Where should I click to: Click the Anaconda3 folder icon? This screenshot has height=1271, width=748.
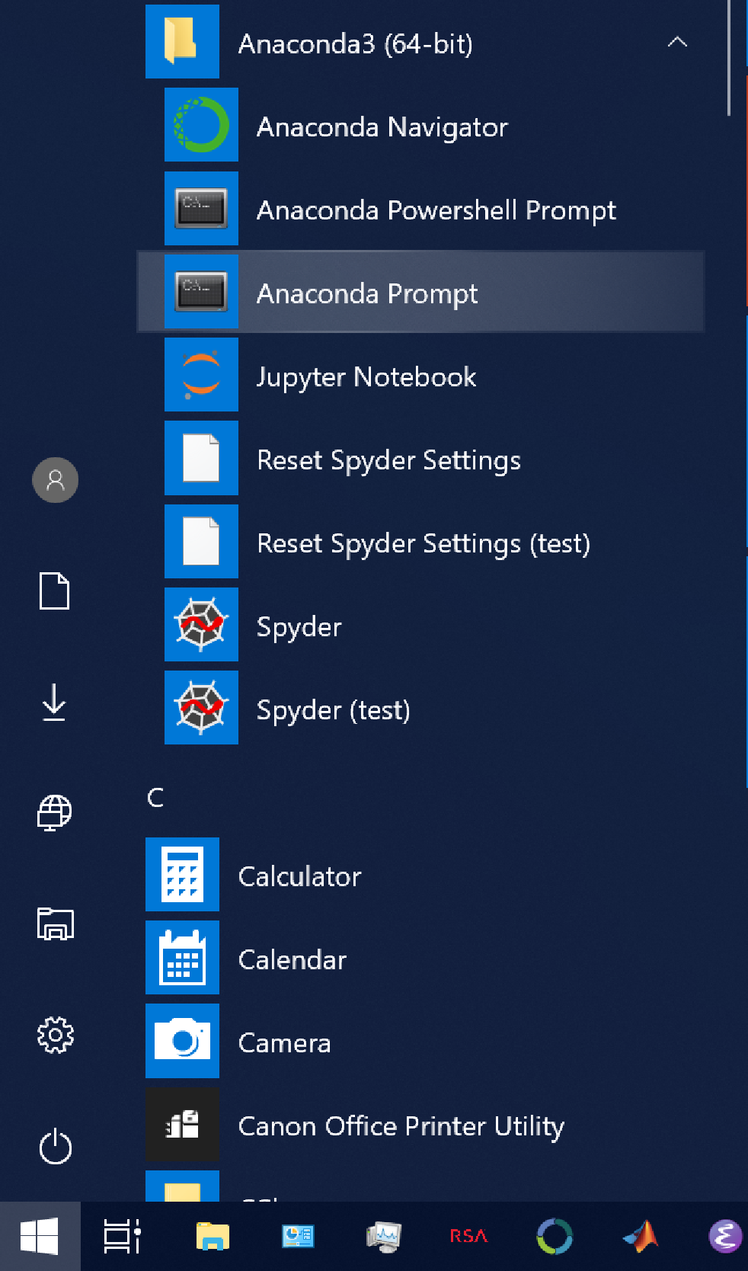pos(182,42)
